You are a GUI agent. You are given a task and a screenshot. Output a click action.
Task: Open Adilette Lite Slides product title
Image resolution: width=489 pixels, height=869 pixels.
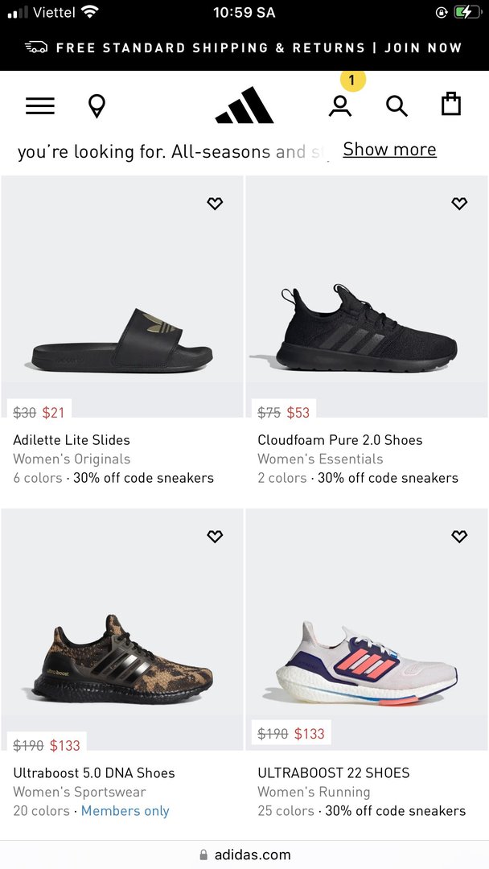pyautogui.click(x=72, y=440)
